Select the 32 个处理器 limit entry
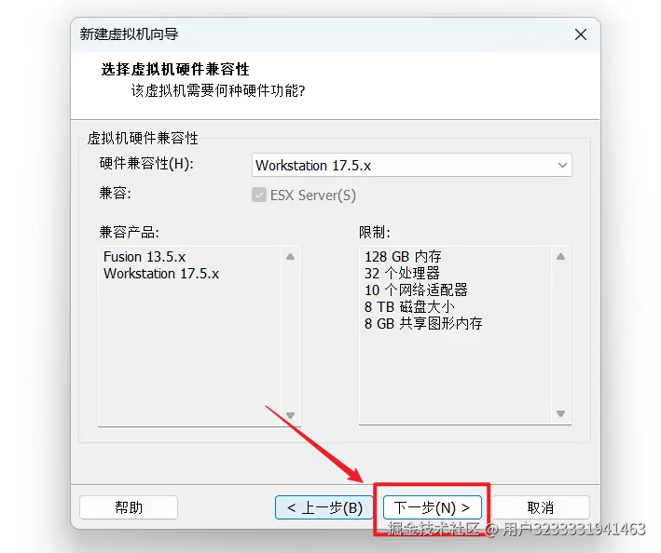This screenshot has width=661, height=553. (x=402, y=273)
